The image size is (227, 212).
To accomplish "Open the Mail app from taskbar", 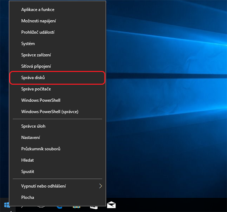I will point(111,206).
